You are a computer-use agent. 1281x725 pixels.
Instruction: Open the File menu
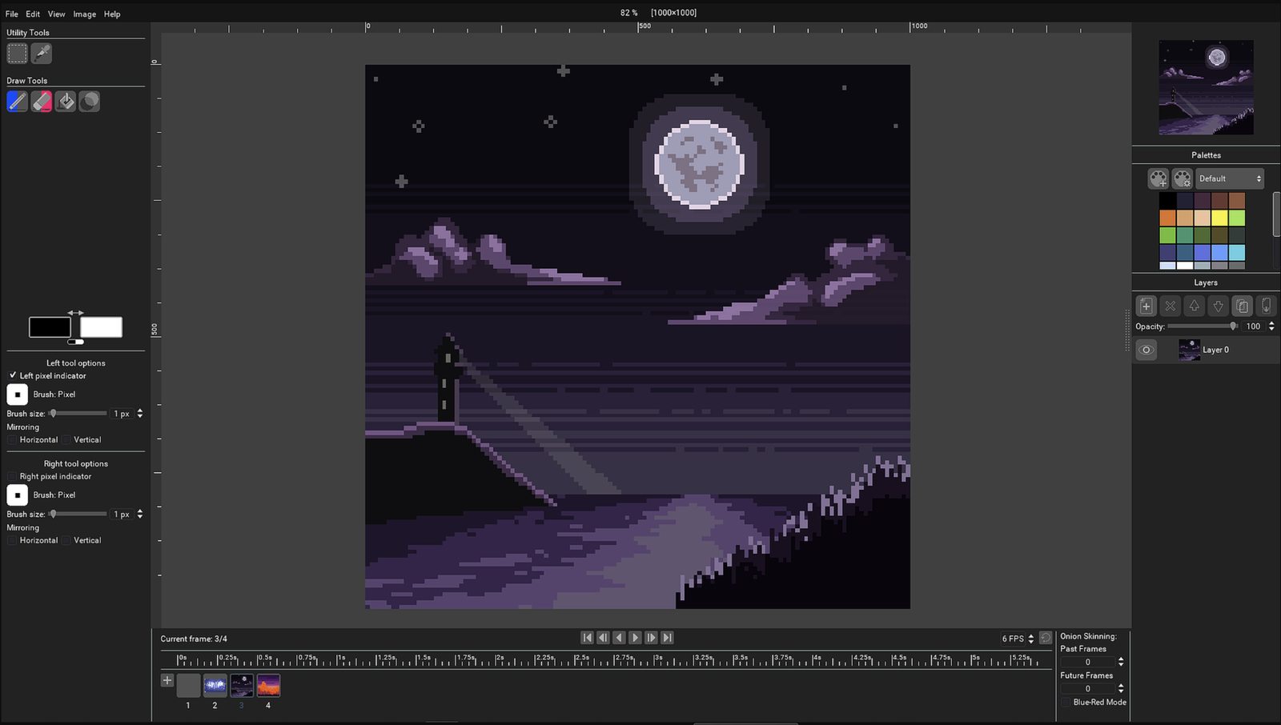(12, 14)
